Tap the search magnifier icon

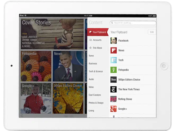(112, 23)
